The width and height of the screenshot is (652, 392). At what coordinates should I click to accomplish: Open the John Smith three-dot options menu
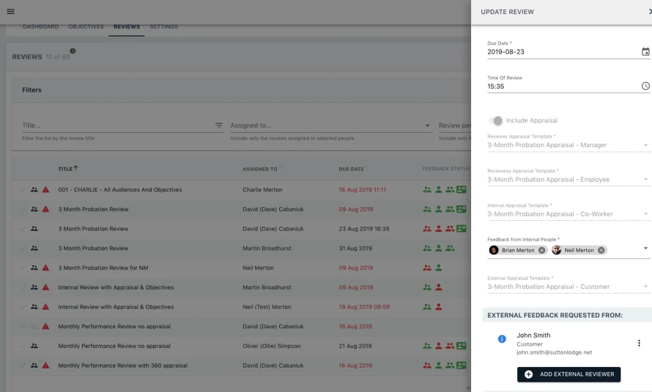pyautogui.click(x=639, y=343)
